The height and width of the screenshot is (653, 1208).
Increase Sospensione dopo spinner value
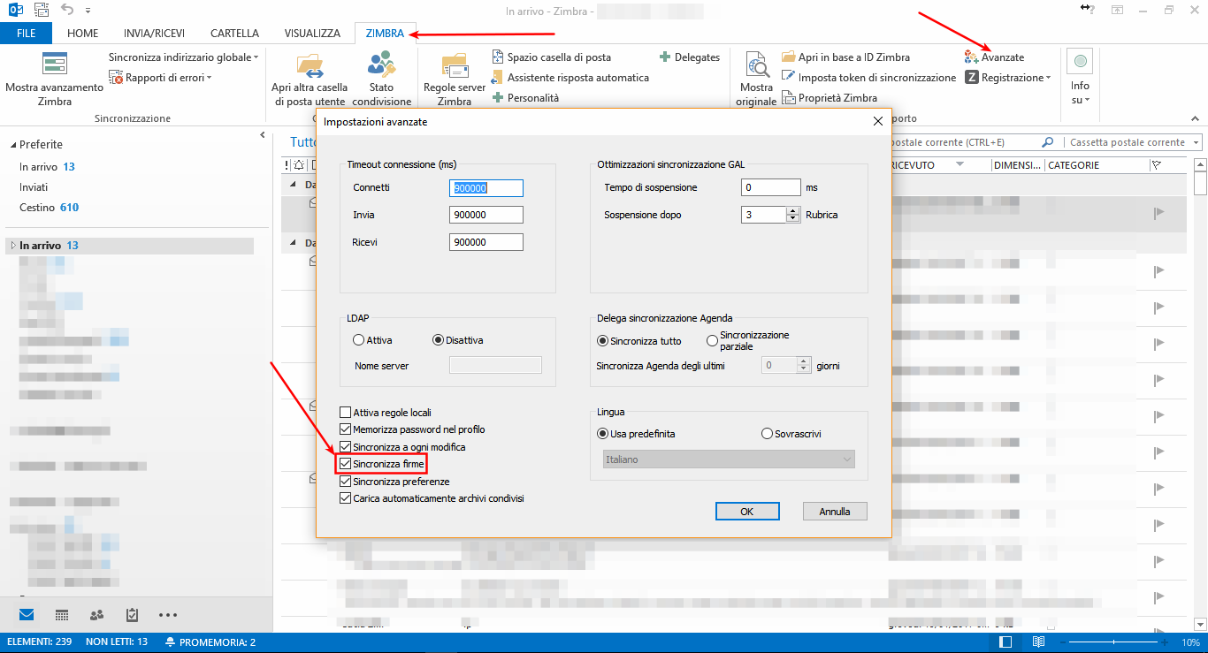coord(794,210)
